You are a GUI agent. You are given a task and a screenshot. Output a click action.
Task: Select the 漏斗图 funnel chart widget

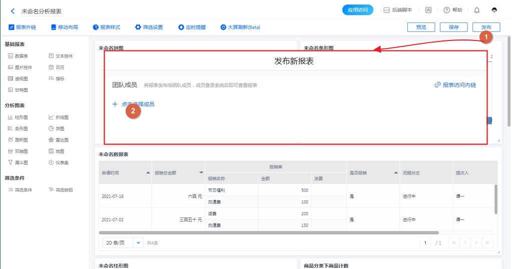click(18, 162)
